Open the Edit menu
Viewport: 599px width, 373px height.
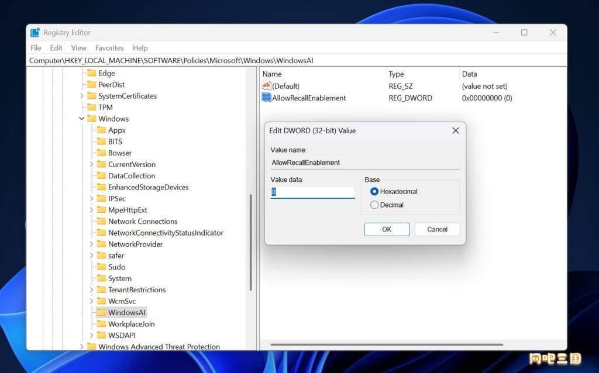click(x=56, y=48)
